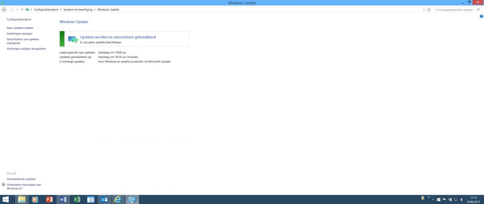Expand the taskbar toolbar overflow chevron
This screenshot has width=484, height=204.
pos(428,198)
